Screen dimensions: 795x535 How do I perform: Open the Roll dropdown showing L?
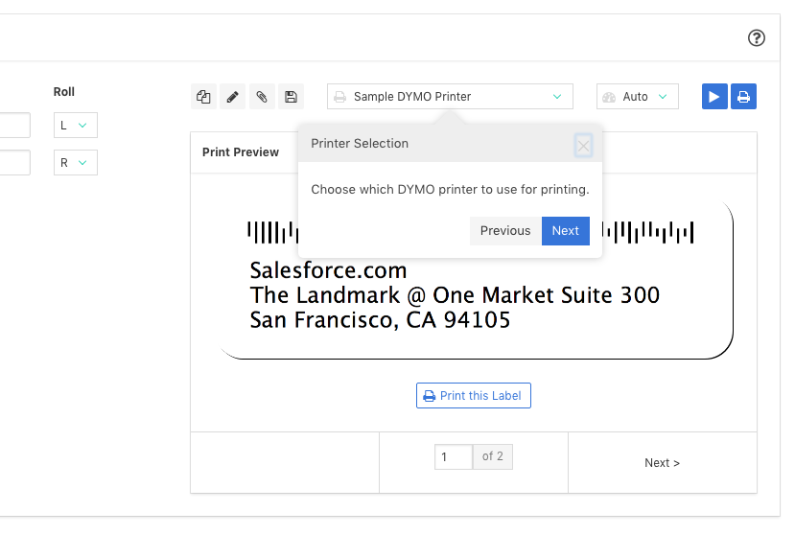tap(75, 126)
